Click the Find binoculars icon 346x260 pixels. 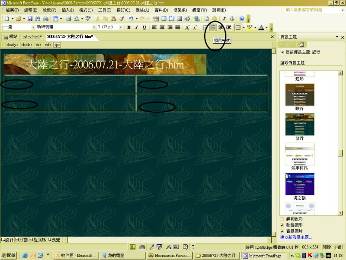coord(38,19)
